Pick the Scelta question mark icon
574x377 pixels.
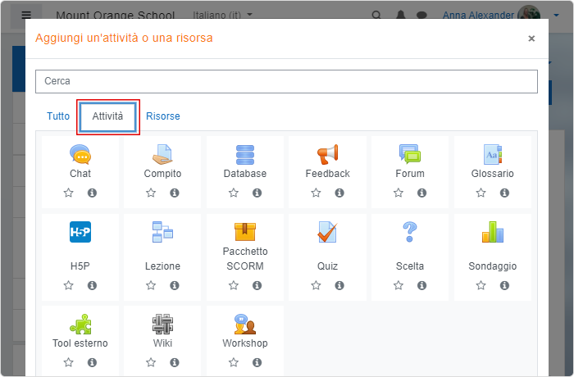coord(410,232)
